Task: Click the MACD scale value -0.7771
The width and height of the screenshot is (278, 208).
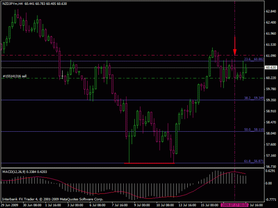Action: (x=271, y=200)
